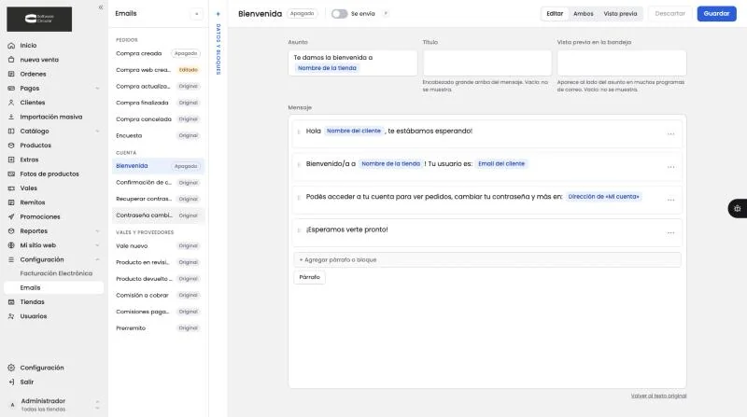Open the small dropdown button in the Emails header
747x417 pixels.
pos(197,14)
